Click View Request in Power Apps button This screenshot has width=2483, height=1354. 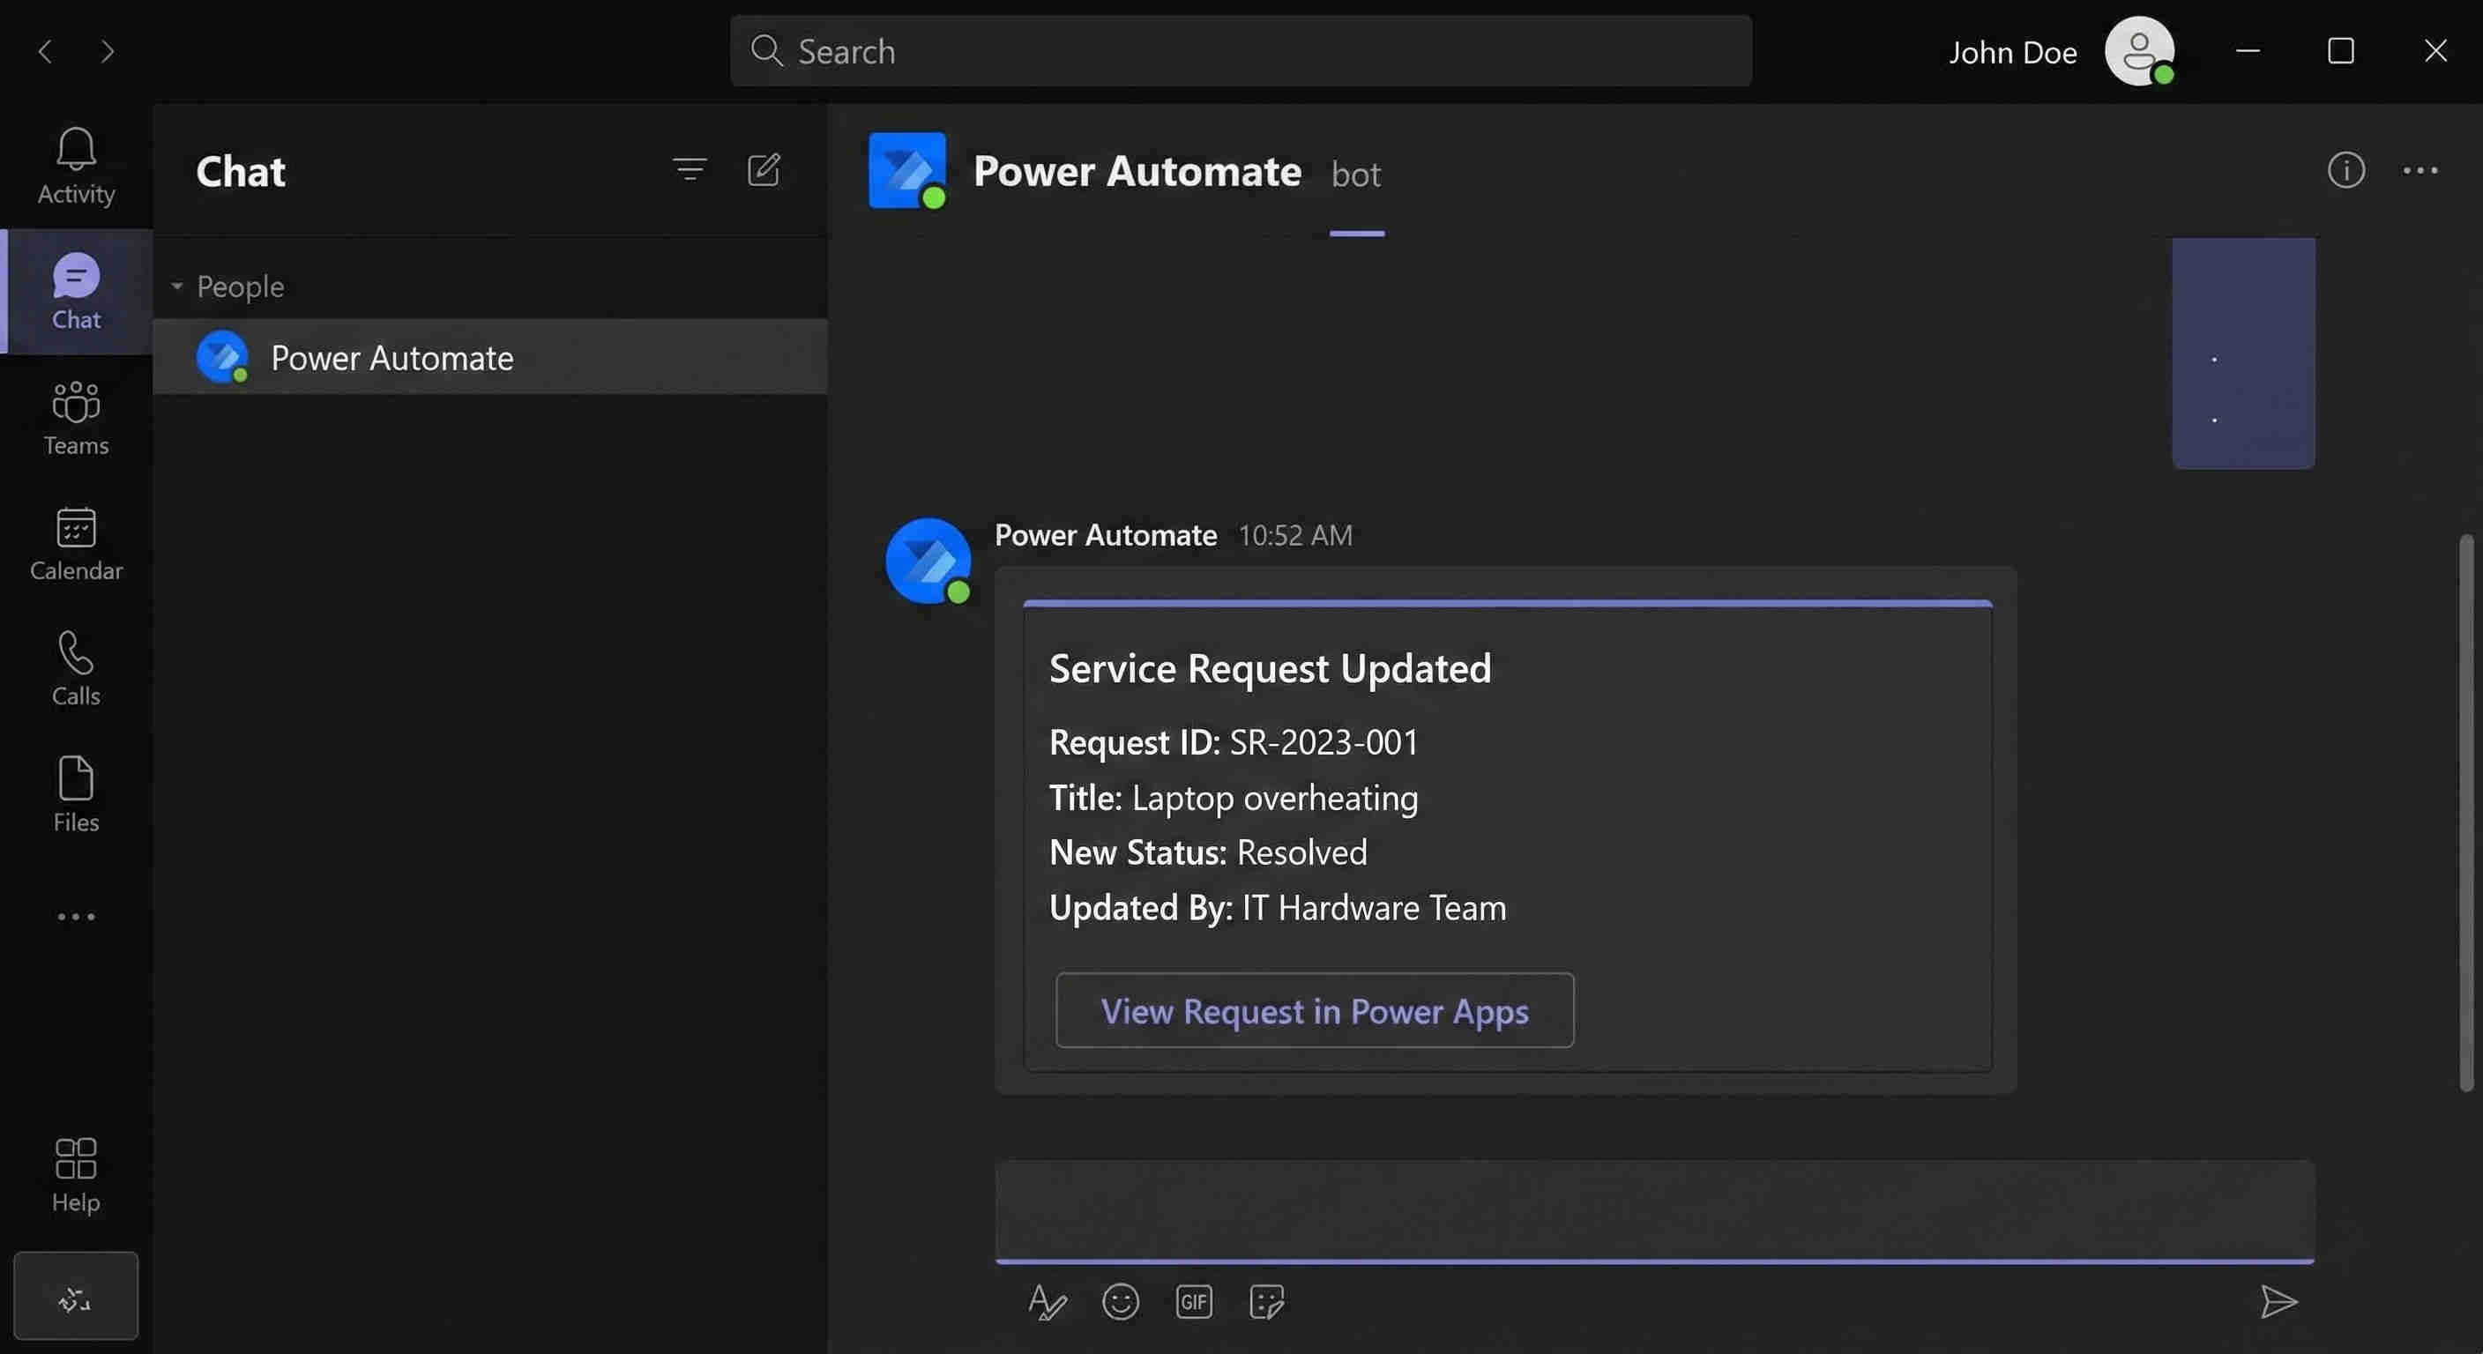tap(1315, 1011)
